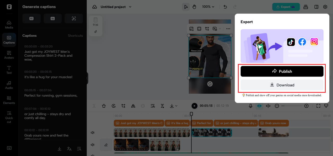This screenshot has height=156, width=333.
Task: Open the Elements tab in sidebar
Action: tap(9, 100)
